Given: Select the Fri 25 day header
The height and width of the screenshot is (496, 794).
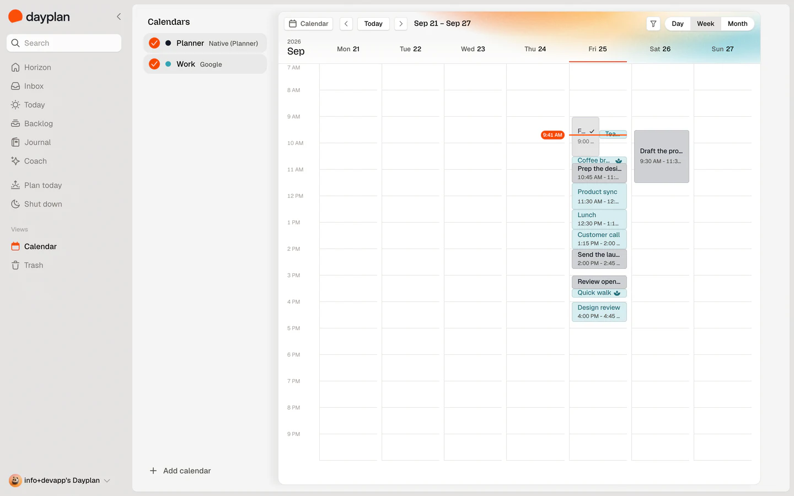Looking at the screenshot, I should 598,49.
